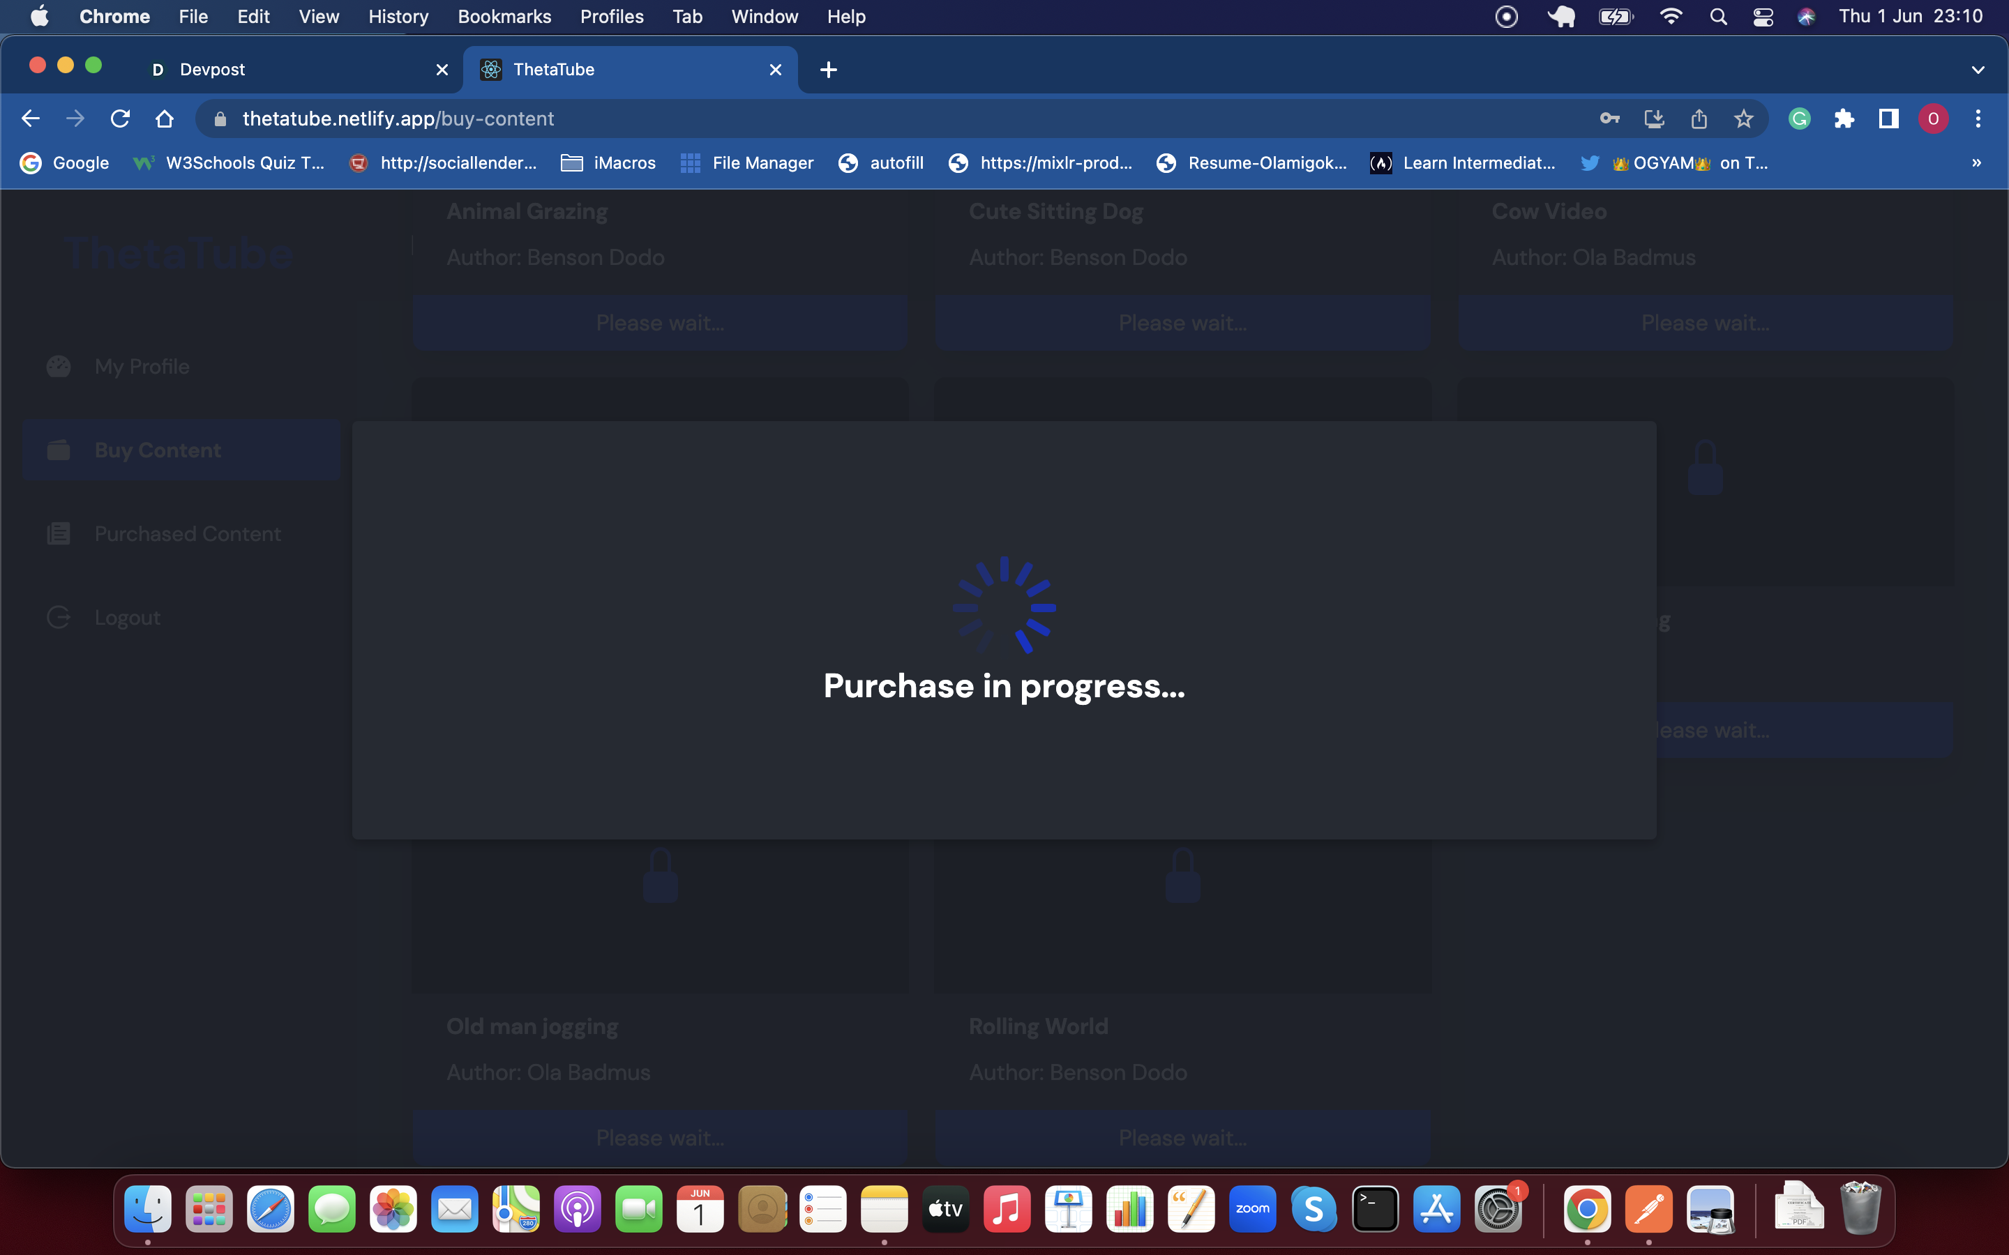Open the Chrome three-dot menu
This screenshot has height=1255, width=2009.
pos(1978,119)
